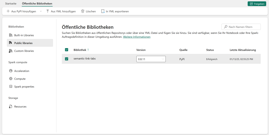
Task: Click the plus icon for Aus PyPI hinzufügen
Action: click(8, 11)
